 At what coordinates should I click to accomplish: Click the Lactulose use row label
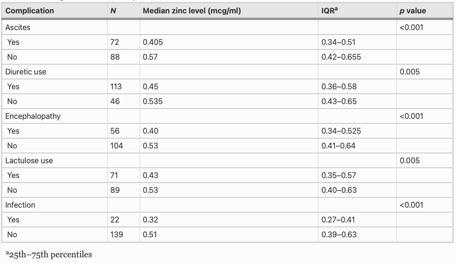[x=29, y=161]
